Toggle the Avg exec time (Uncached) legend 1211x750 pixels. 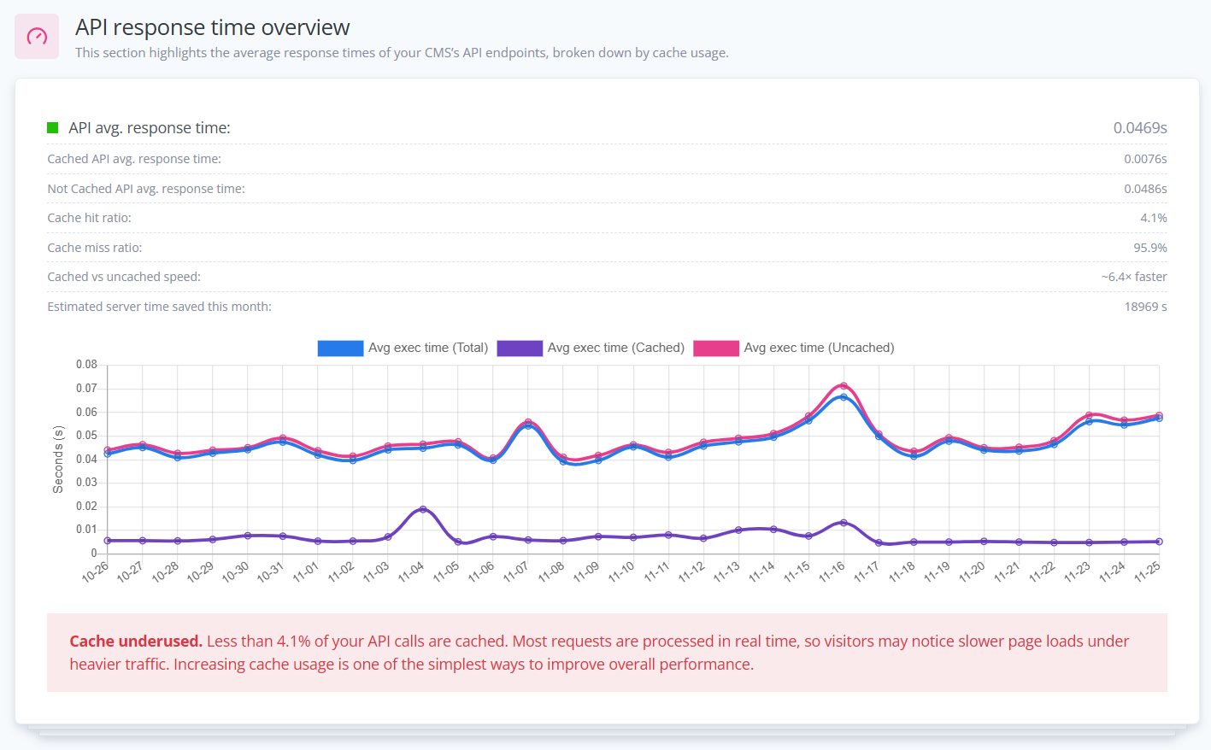click(794, 348)
